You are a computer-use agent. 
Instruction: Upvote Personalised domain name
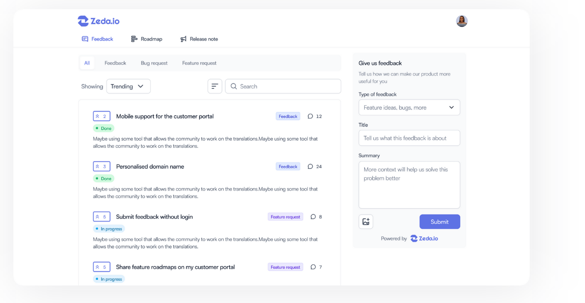pos(101,166)
